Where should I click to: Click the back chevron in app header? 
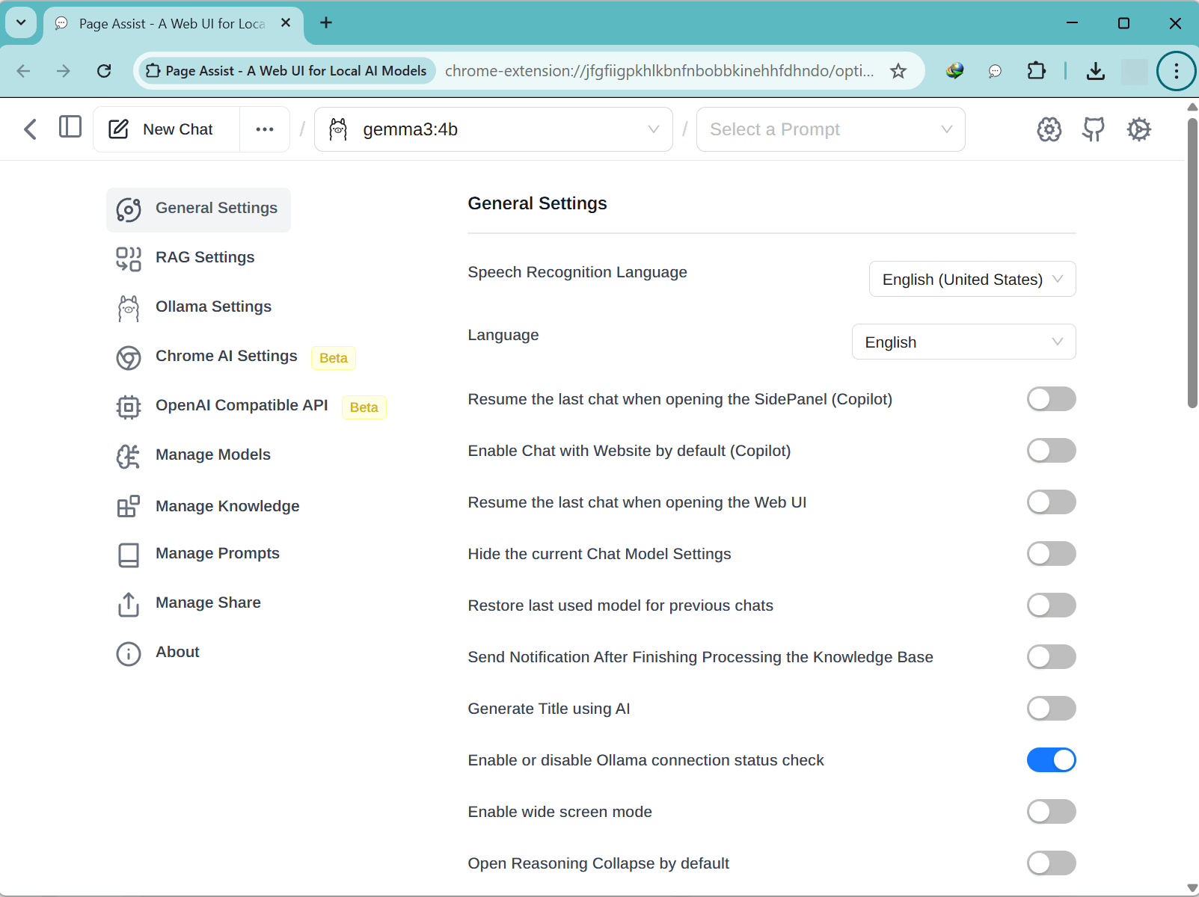coord(30,129)
